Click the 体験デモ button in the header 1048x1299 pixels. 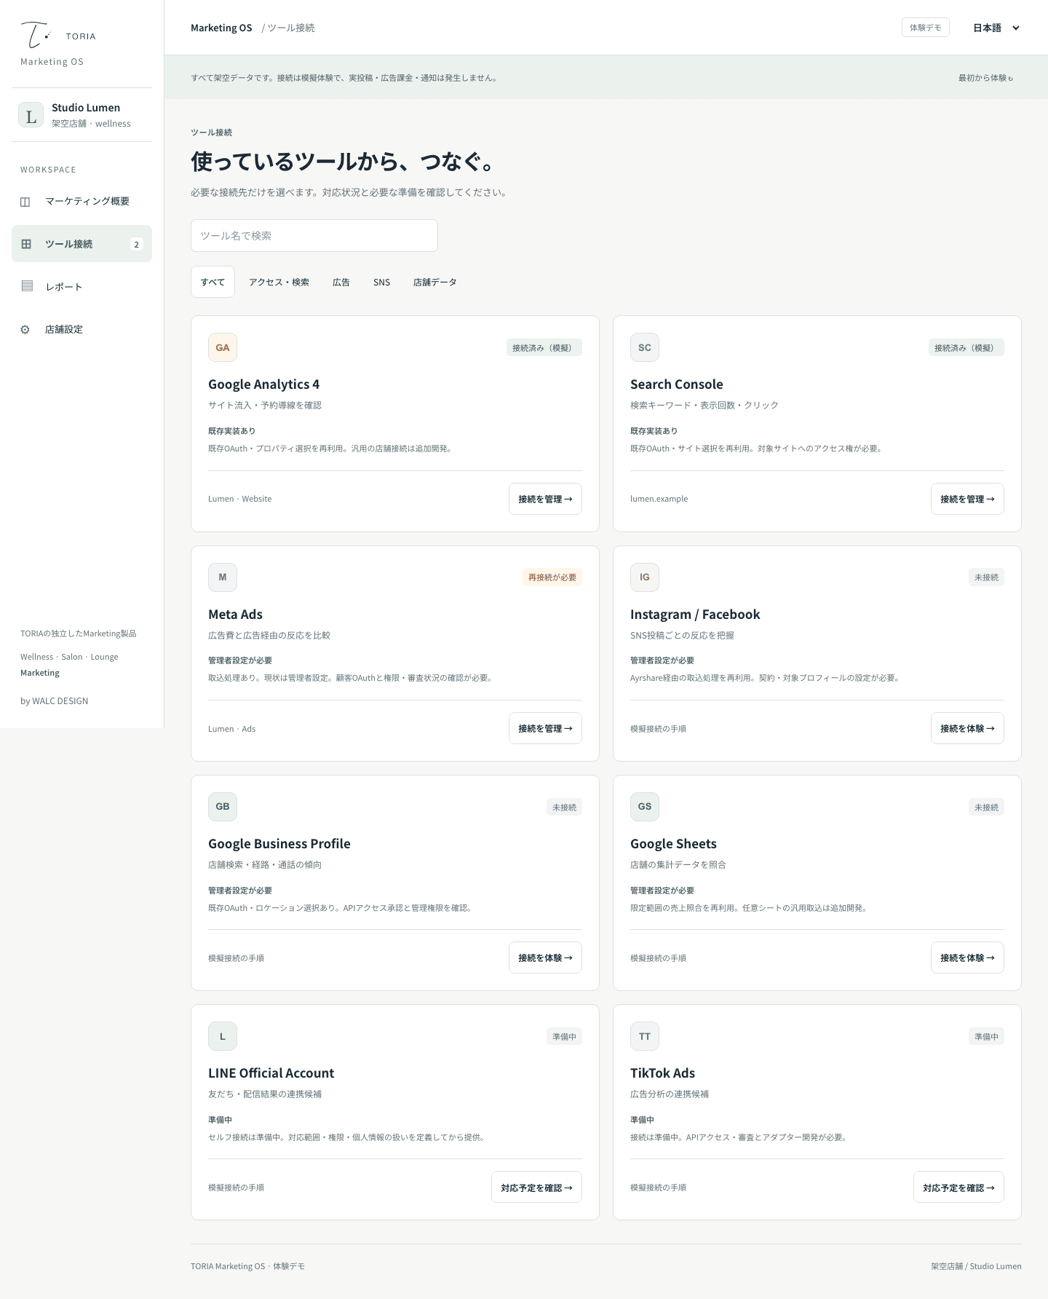point(925,28)
